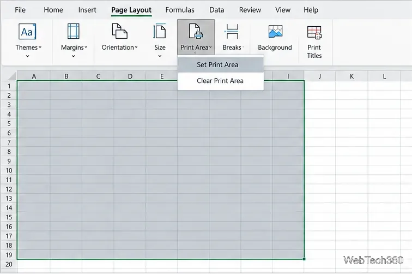The width and height of the screenshot is (412, 274).
Task: Select column I header
Action: (x=288, y=76)
